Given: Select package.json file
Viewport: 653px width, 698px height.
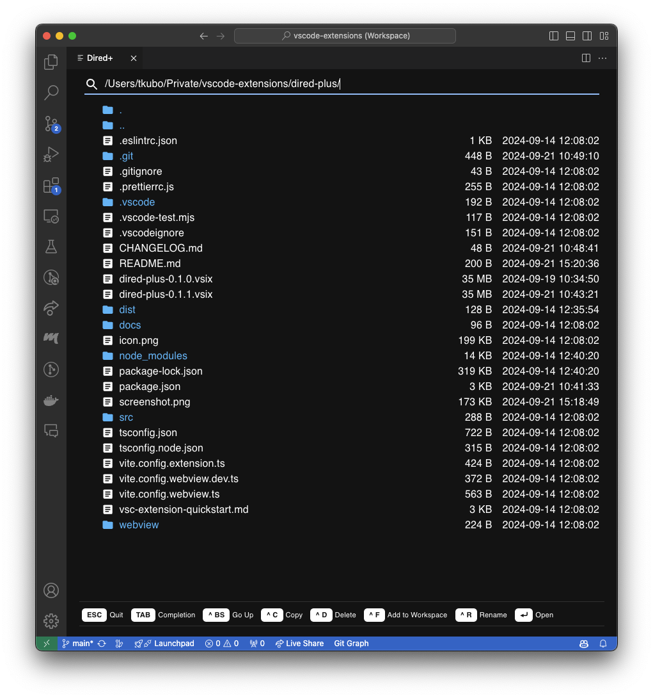Looking at the screenshot, I should coord(350,386).
